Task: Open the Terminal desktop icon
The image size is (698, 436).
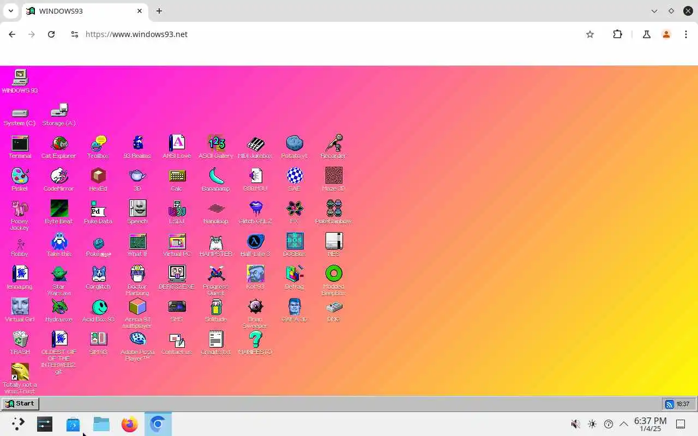Action: point(20,147)
